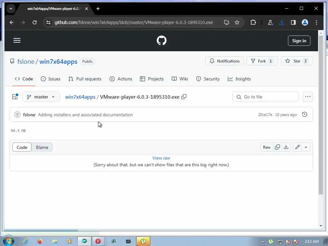Viewport: 328px width, 246px height.
Task: Open Internet Explorer from taskbar
Action: coord(25,242)
